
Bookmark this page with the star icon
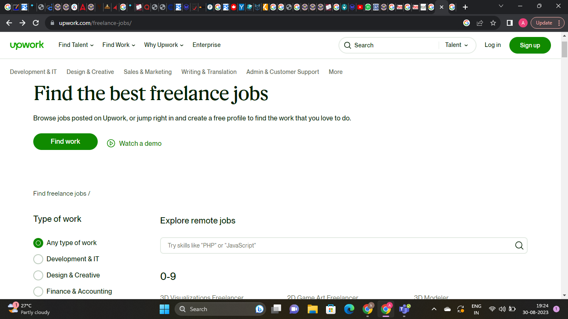point(493,23)
